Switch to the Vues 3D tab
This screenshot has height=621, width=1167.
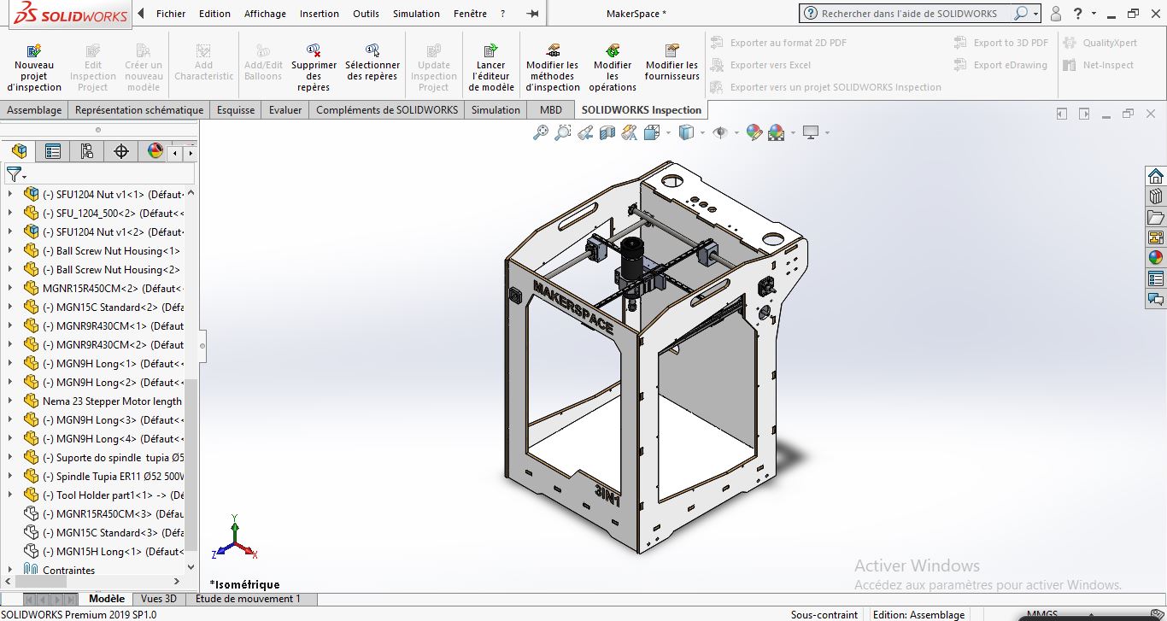(x=159, y=599)
